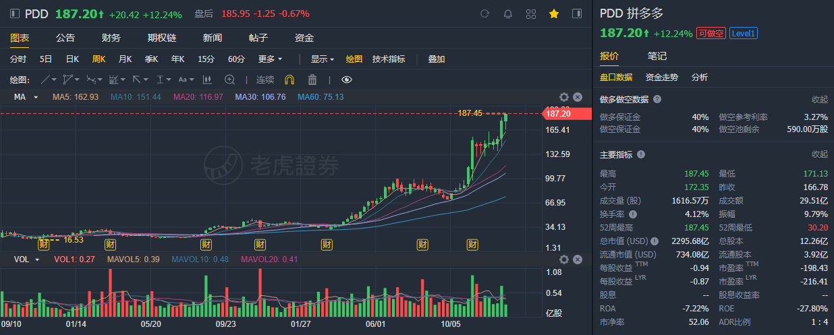Toggle the magnet snap tool
The height and width of the screenshot is (335, 834).
point(289,79)
